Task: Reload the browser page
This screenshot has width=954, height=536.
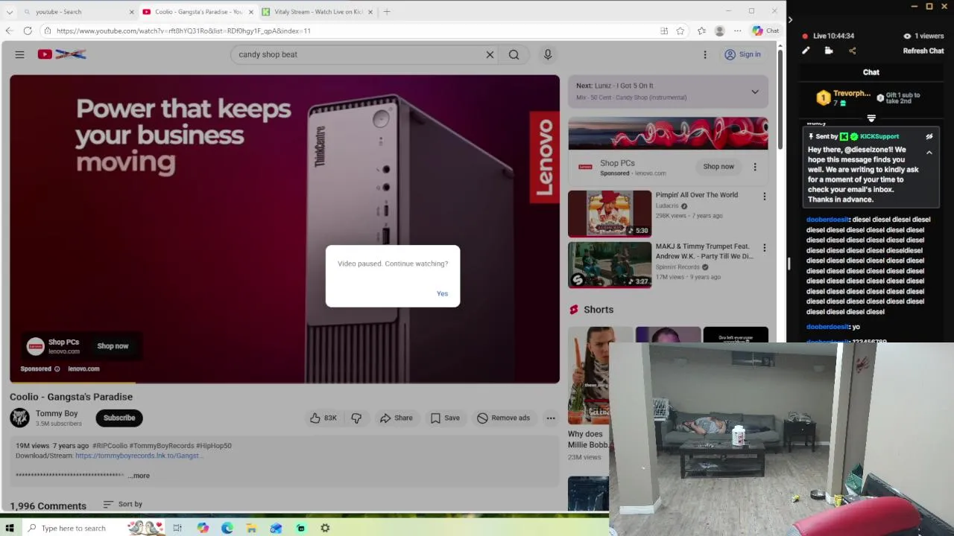Action: coord(28,31)
